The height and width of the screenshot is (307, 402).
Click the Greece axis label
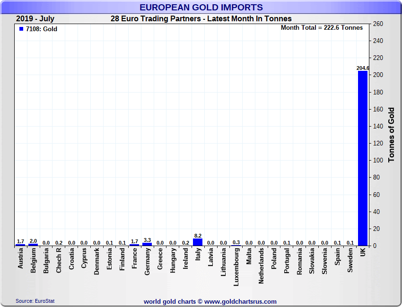pos(160,259)
